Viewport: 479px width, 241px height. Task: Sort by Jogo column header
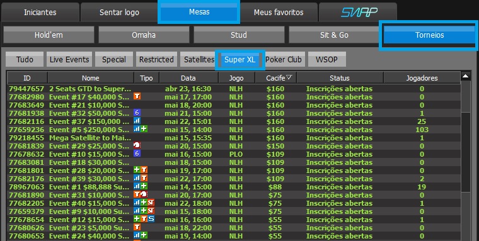click(x=236, y=78)
